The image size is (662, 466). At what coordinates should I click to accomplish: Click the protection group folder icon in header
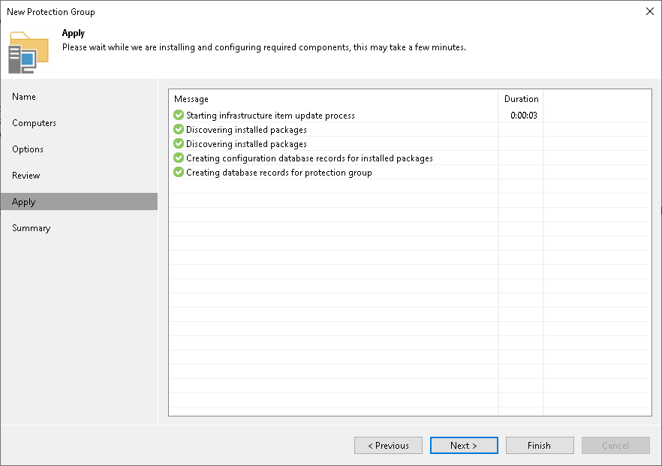click(29, 53)
